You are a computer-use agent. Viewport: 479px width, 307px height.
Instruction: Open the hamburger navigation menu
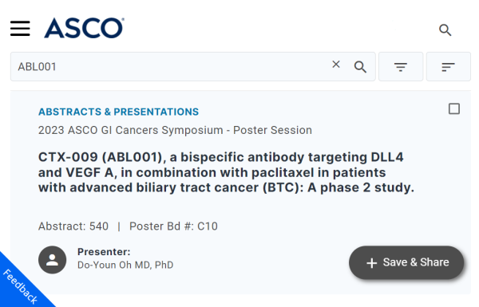pyautogui.click(x=20, y=29)
